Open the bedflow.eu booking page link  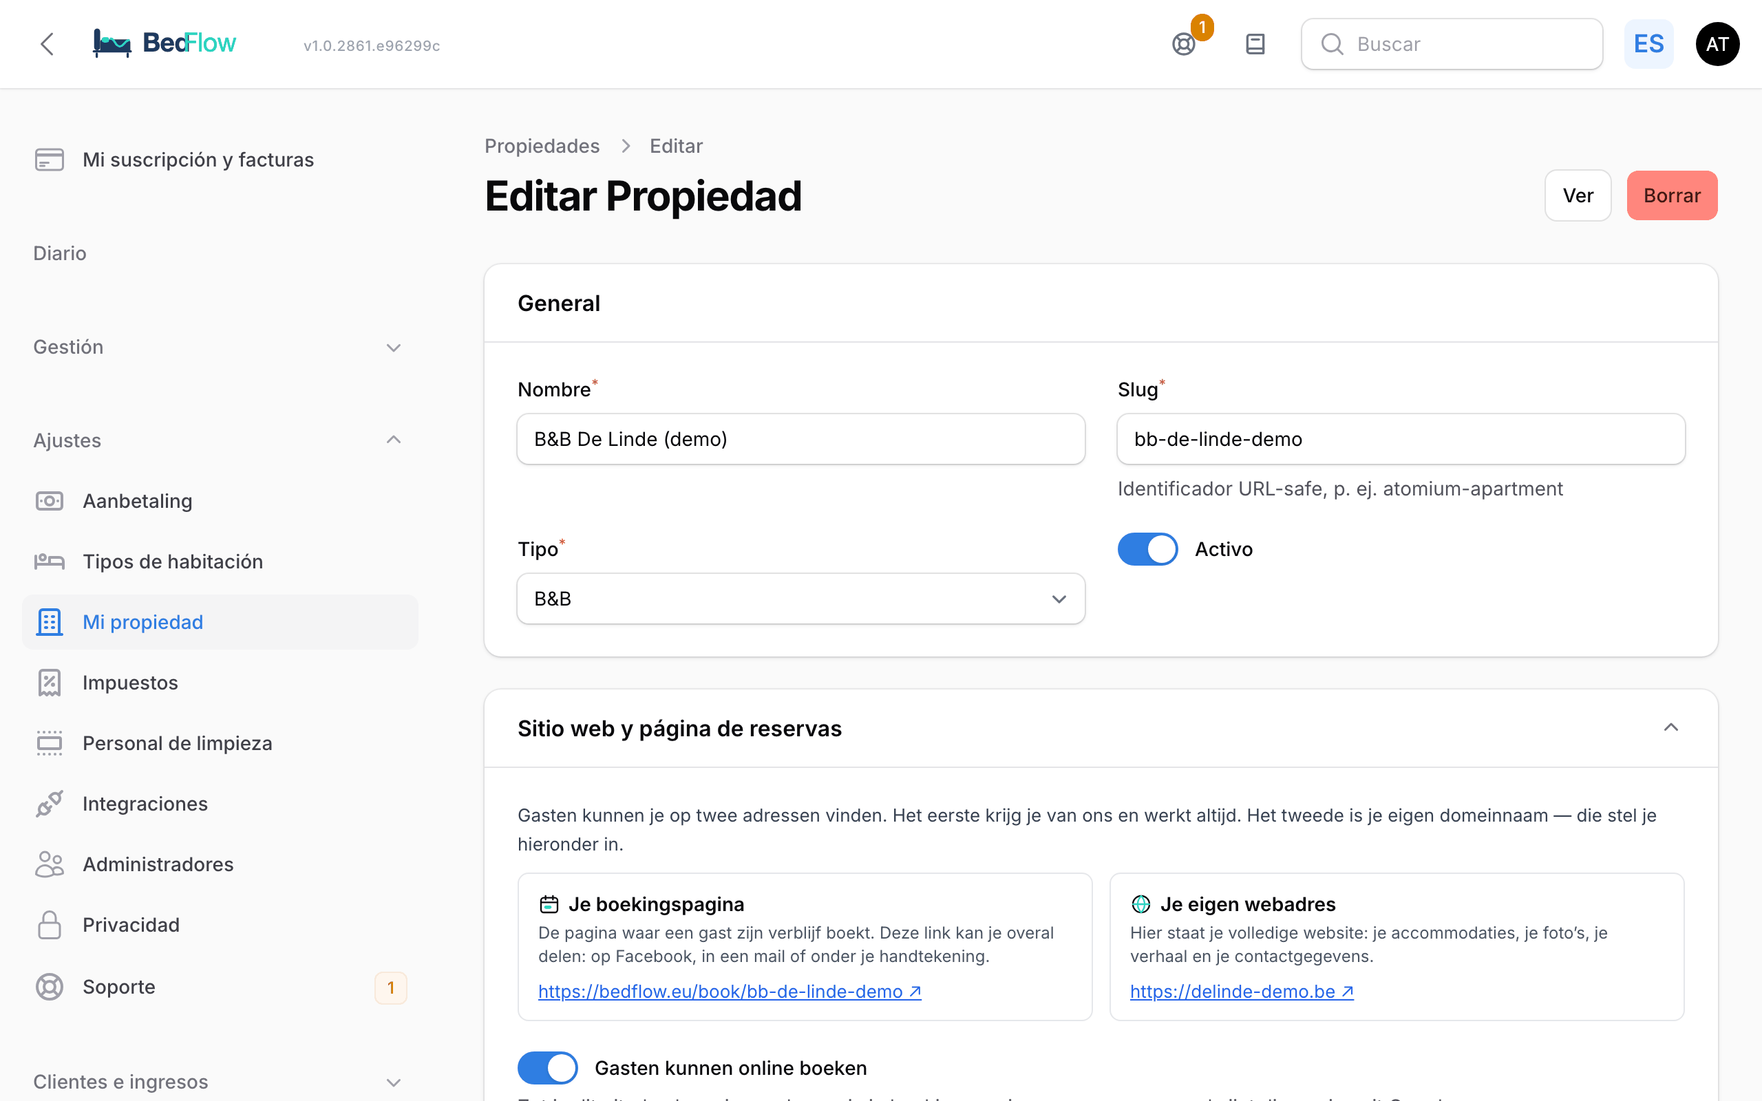(x=730, y=991)
